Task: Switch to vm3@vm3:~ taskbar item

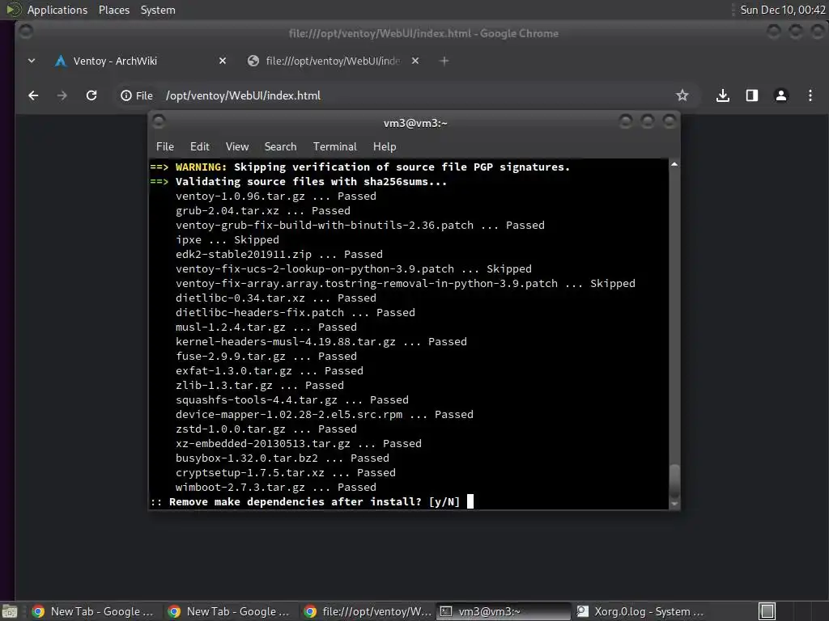Action: tap(504, 611)
